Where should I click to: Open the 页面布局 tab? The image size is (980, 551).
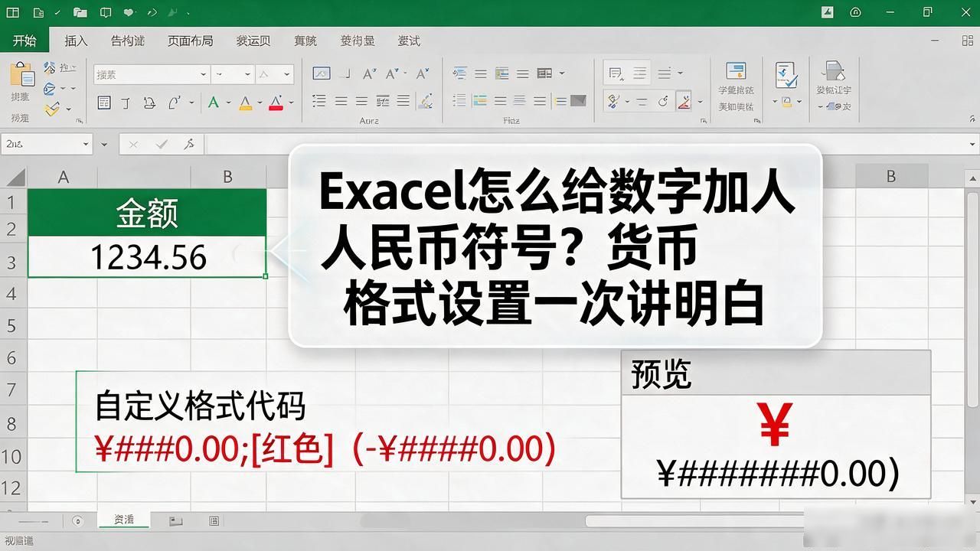(x=191, y=41)
